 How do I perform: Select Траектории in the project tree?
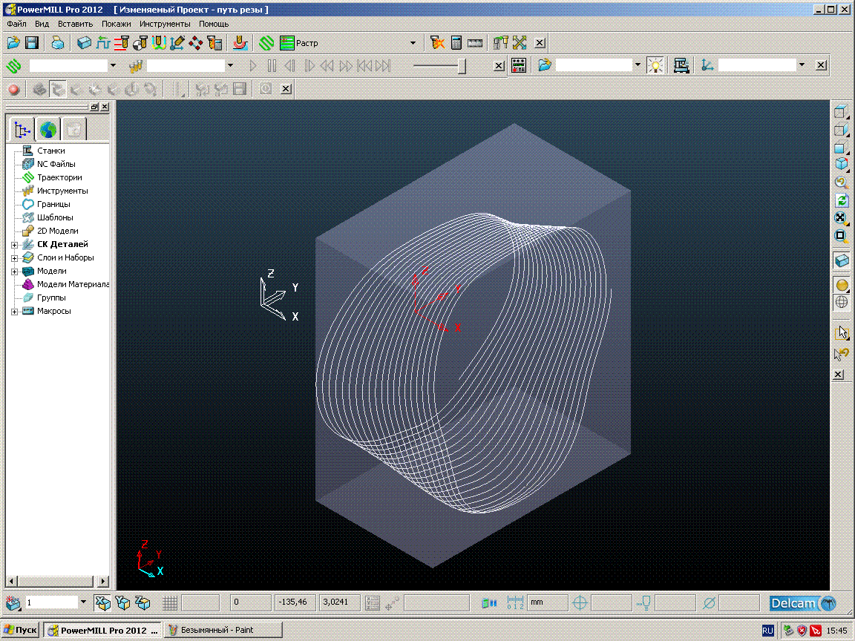tap(59, 177)
